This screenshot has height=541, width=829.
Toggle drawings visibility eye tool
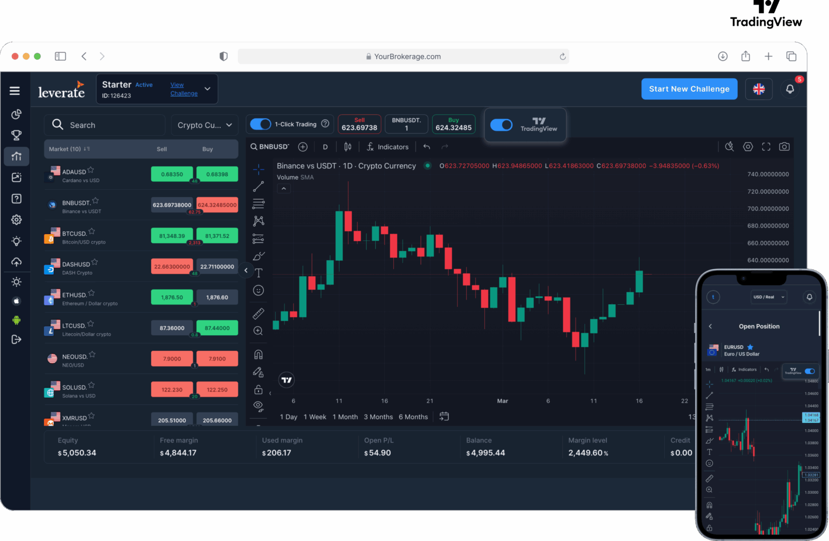[x=259, y=405]
